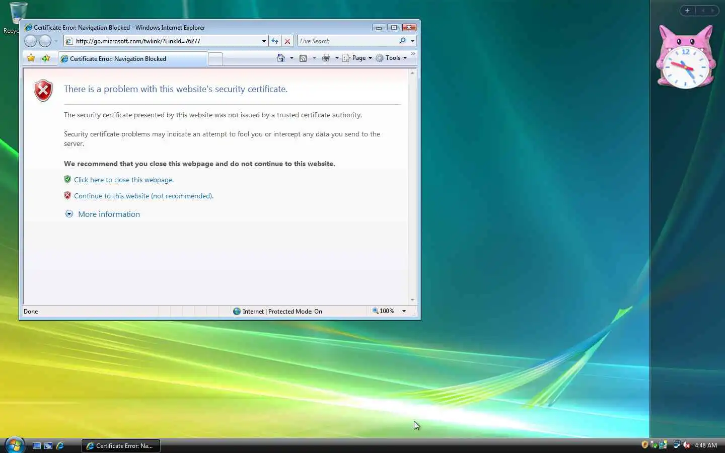The height and width of the screenshot is (453, 725).
Task: Click Certificate Error taskbar button
Action: point(121,445)
